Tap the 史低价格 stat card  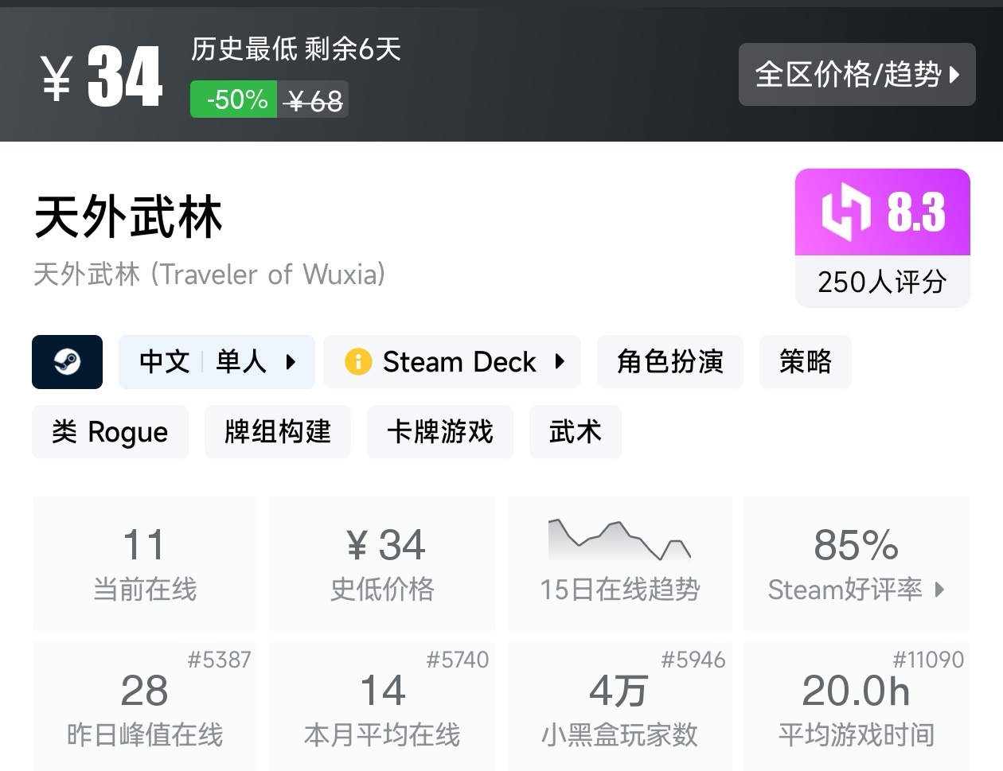pos(382,563)
